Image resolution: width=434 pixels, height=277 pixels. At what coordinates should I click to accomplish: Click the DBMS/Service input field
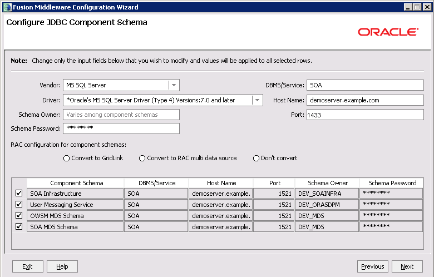365,85
